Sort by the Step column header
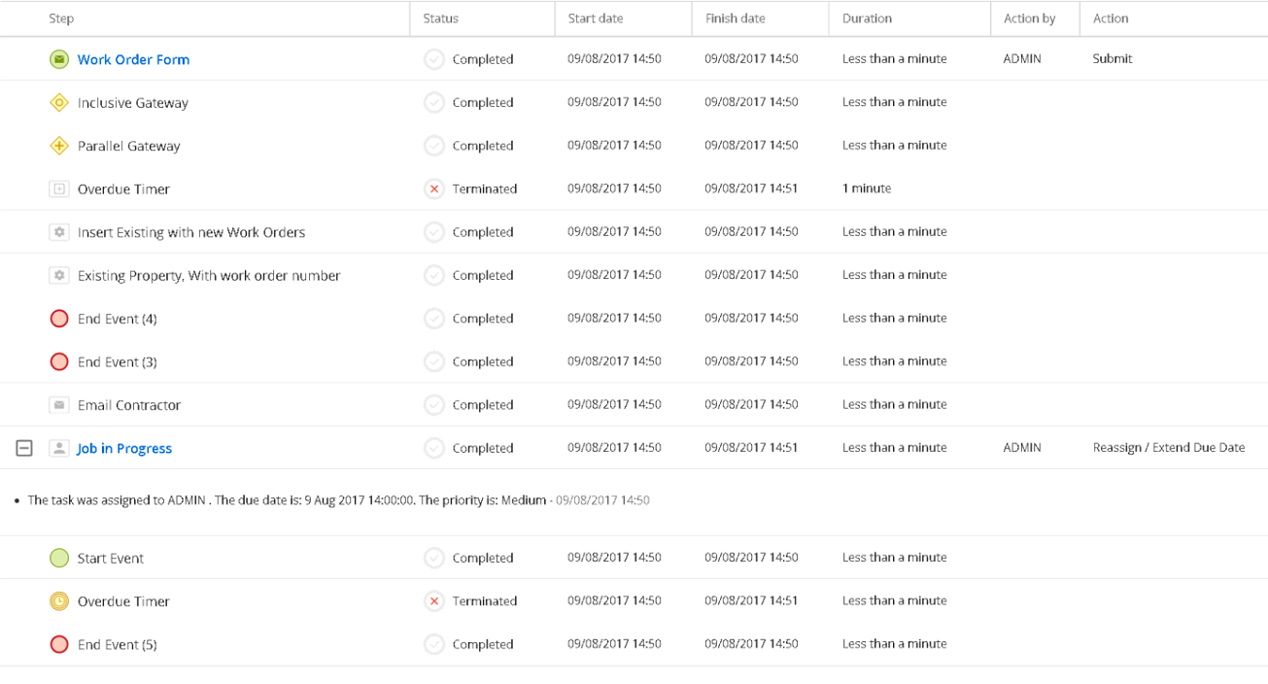The height and width of the screenshot is (684, 1268). [x=61, y=18]
